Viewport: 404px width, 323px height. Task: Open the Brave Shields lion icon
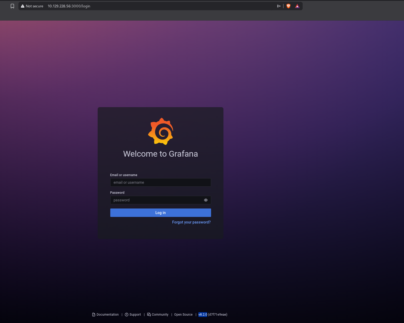(288, 6)
